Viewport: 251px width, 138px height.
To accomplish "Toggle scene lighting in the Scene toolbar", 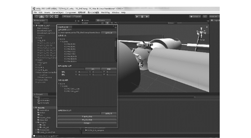I will coord(107,23).
